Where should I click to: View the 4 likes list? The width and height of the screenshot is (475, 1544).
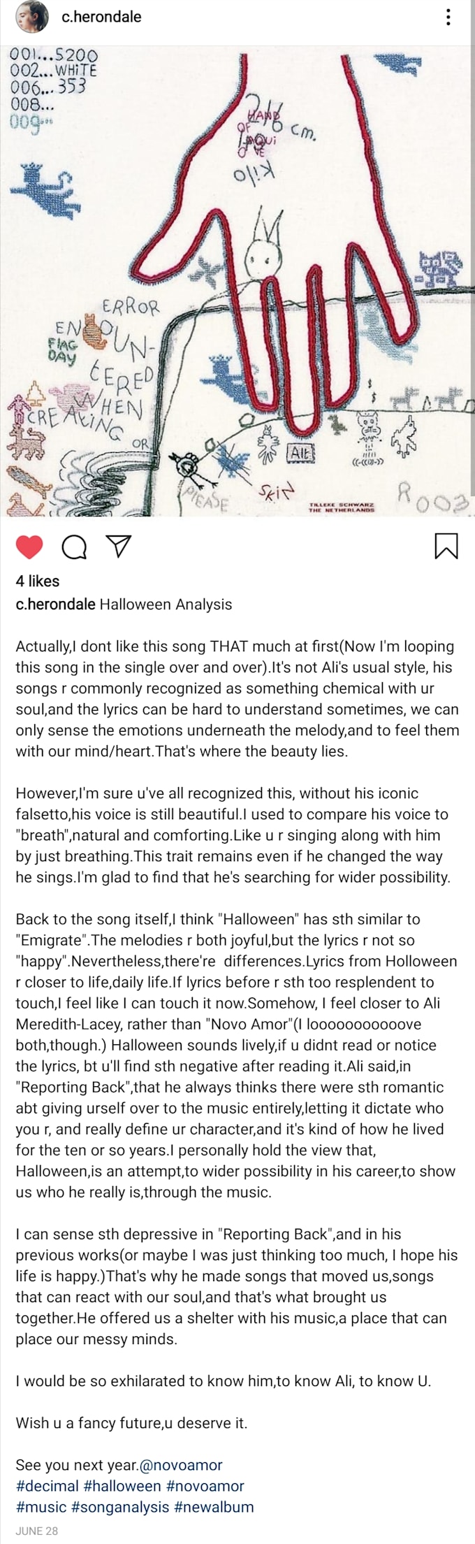click(38, 581)
